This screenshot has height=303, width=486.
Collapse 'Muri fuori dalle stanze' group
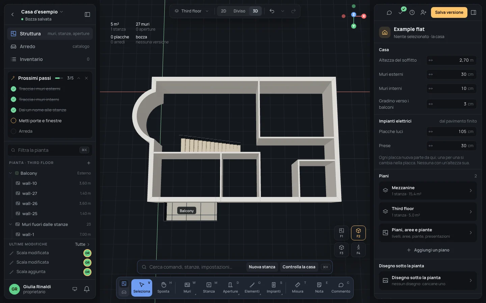point(10,224)
